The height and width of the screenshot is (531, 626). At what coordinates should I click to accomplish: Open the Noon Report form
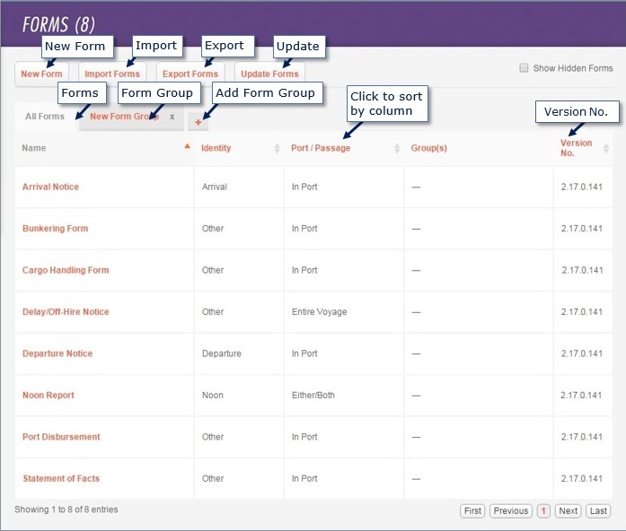[48, 396]
